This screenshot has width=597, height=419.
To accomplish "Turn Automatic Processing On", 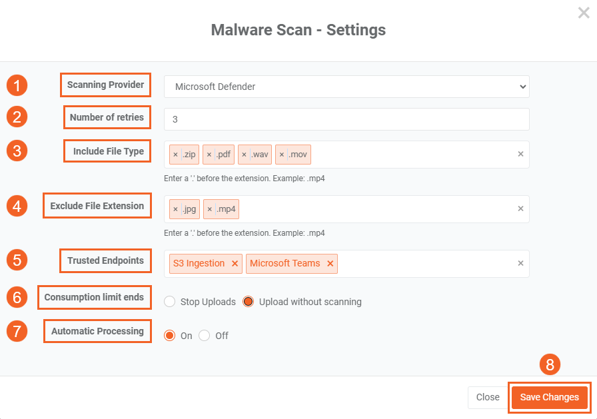I will pos(169,336).
